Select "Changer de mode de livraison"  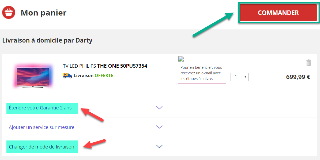42,147
